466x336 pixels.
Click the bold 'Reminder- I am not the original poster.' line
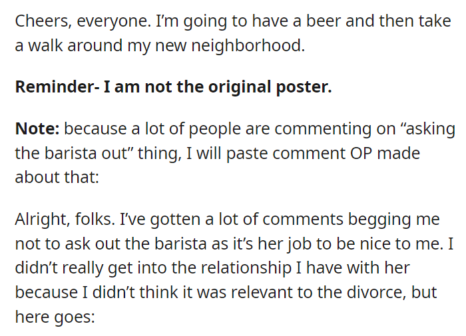pyautogui.click(x=173, y=86)
